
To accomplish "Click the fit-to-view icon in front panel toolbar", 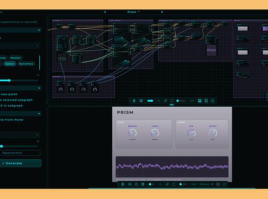I will [x=174, y=184].
